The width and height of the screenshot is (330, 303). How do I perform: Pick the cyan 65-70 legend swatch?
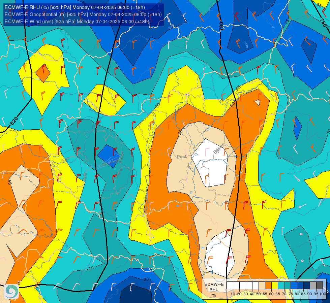(281, 285)
